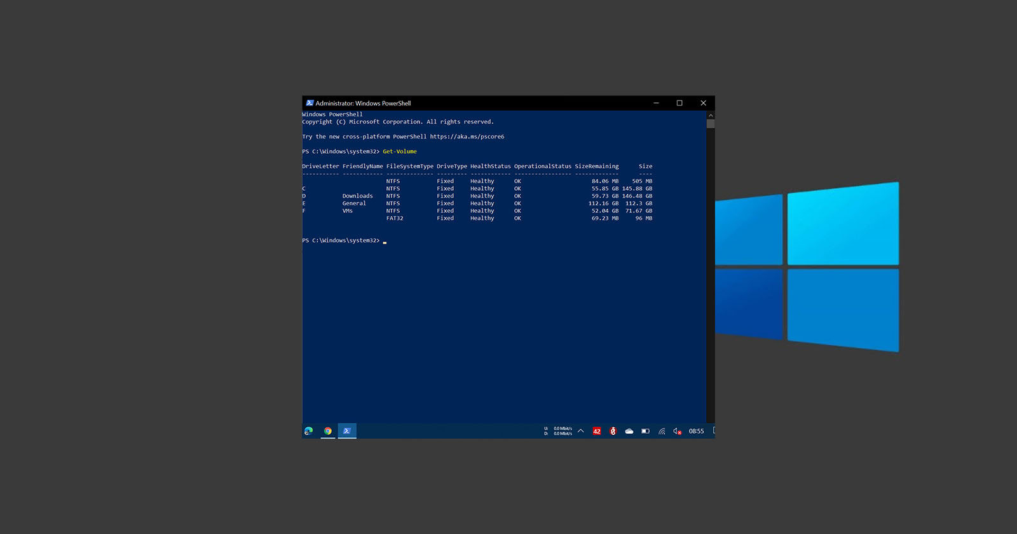This screenshot has width=1017, height=534.
Task: Click the FAT32 file system value
Action: point(395,218)
